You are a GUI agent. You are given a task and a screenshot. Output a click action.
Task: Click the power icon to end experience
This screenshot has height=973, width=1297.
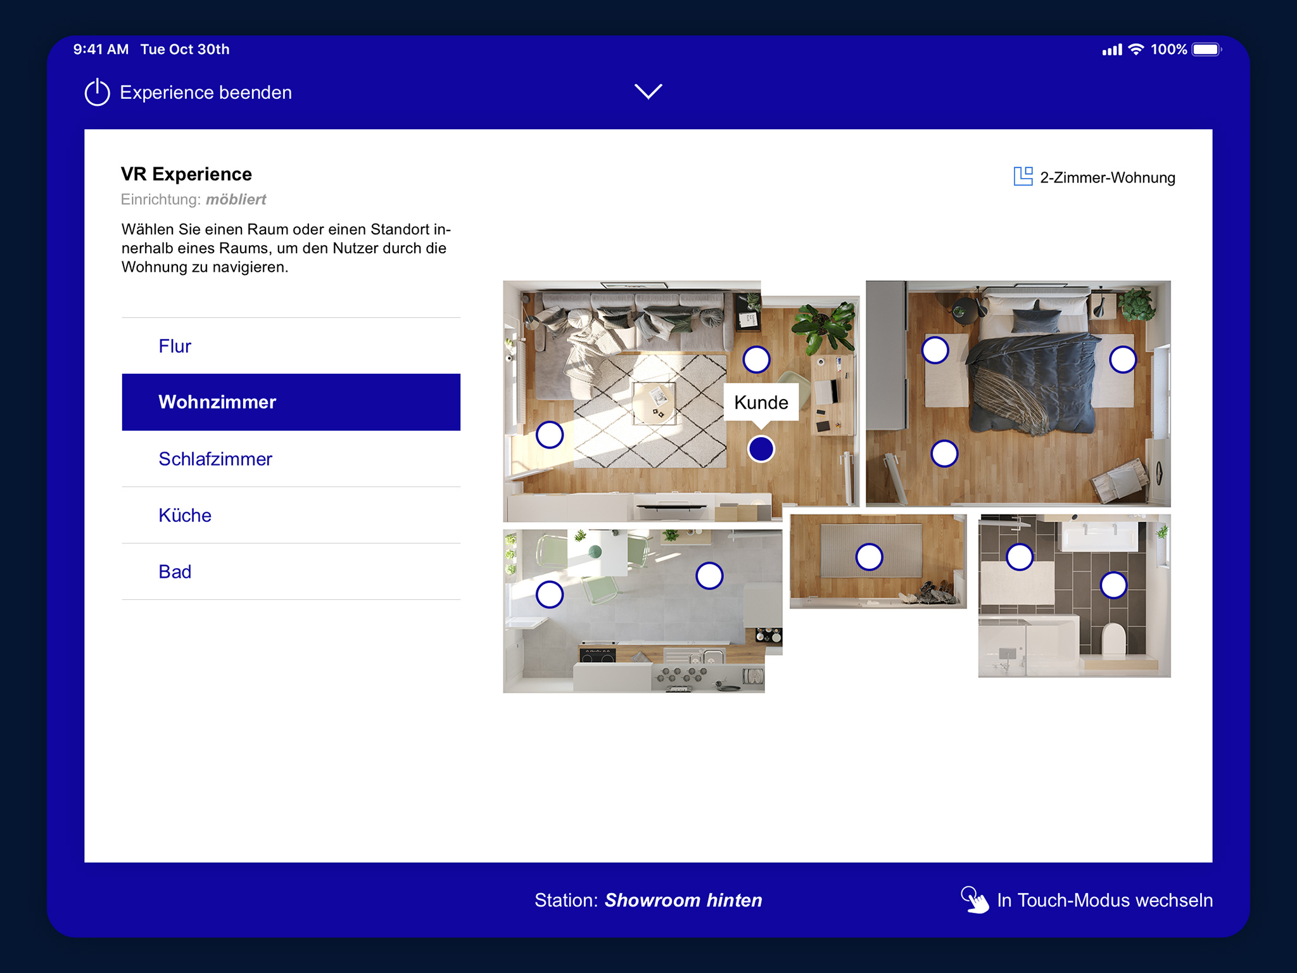tap(97, 92)
